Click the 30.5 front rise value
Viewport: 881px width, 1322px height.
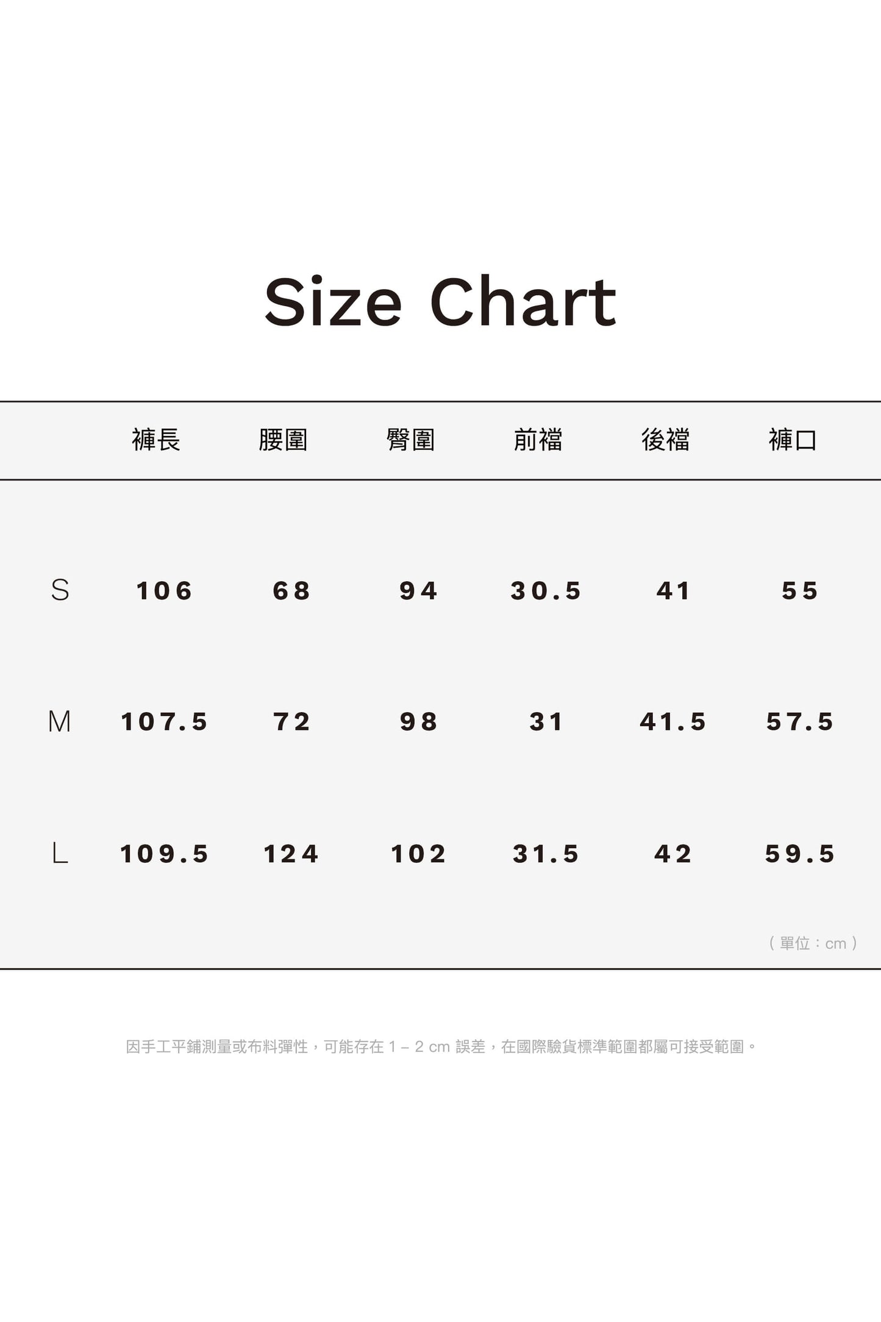point(546,591)
